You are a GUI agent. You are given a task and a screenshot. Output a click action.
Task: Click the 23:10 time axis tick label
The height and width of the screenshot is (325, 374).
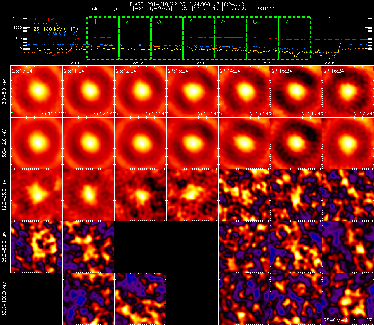[74, 63]
